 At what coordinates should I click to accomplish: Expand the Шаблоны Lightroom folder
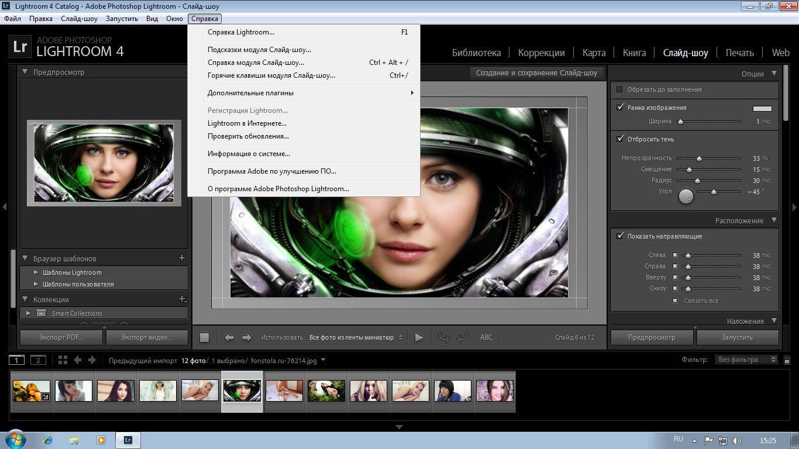tap(36, 272)
